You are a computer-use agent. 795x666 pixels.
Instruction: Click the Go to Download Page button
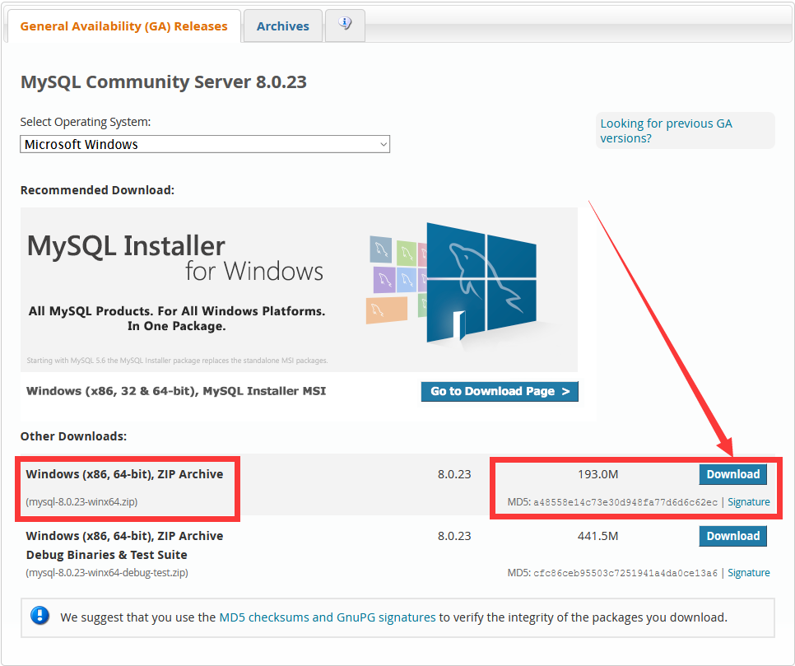point(500,391)
